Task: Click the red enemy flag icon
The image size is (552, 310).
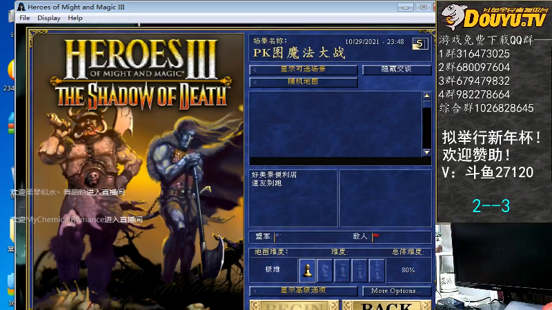Action: [376, 236]
